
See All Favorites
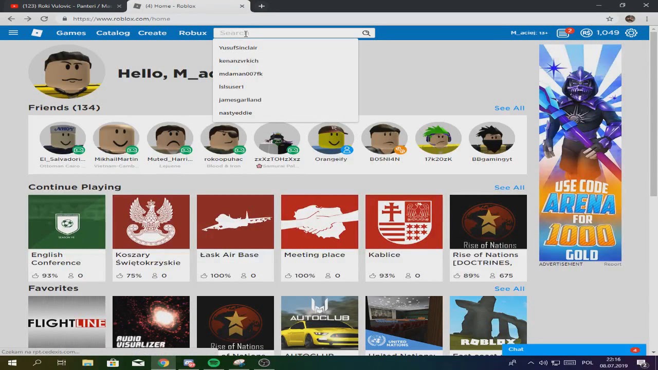tap(509, 289)
